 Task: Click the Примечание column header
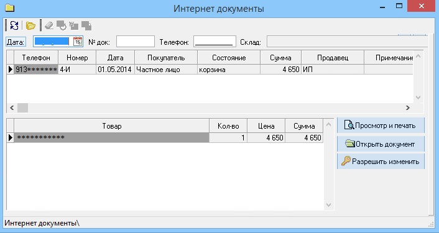389,58
